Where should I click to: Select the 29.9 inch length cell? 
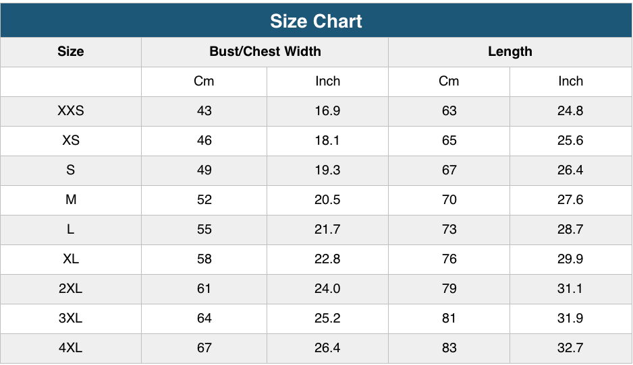click(x=570, y=259)
